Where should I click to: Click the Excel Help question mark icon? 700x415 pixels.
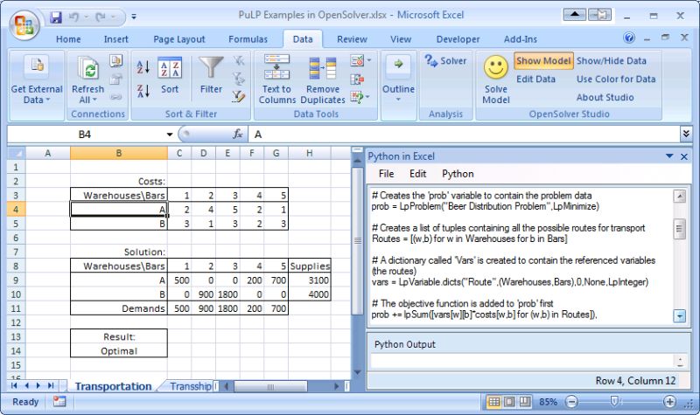[x=629, y=38]
